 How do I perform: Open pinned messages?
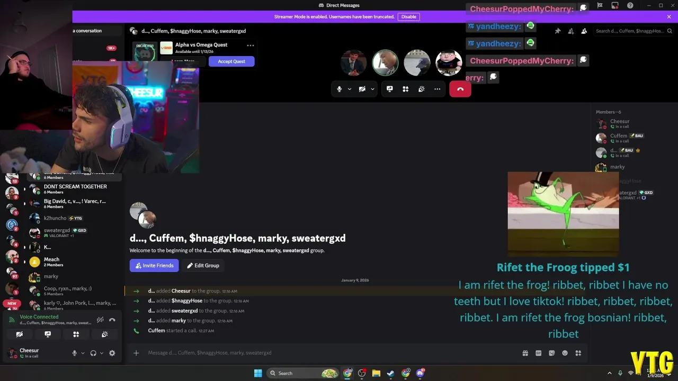coord(558,31)
